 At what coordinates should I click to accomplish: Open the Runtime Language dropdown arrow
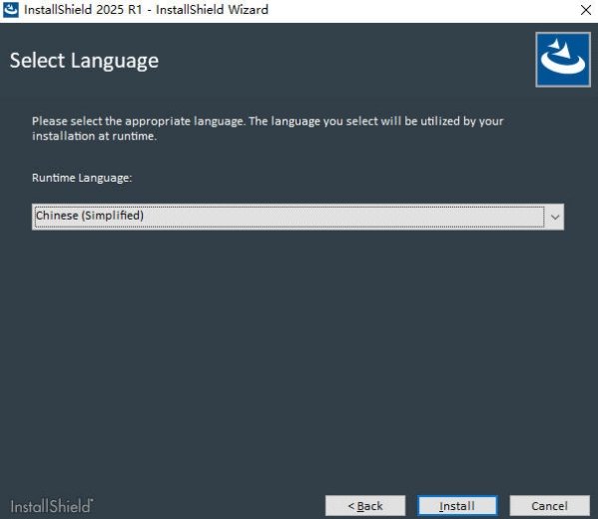click(555, 217)
